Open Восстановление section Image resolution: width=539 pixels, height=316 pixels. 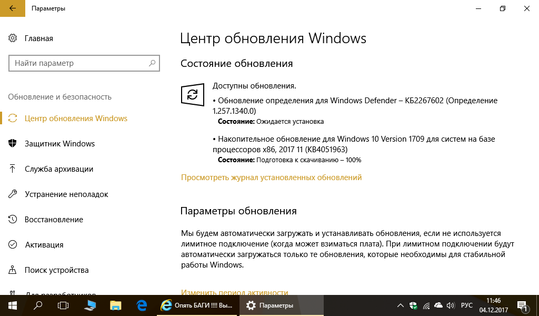coord(54,220)
